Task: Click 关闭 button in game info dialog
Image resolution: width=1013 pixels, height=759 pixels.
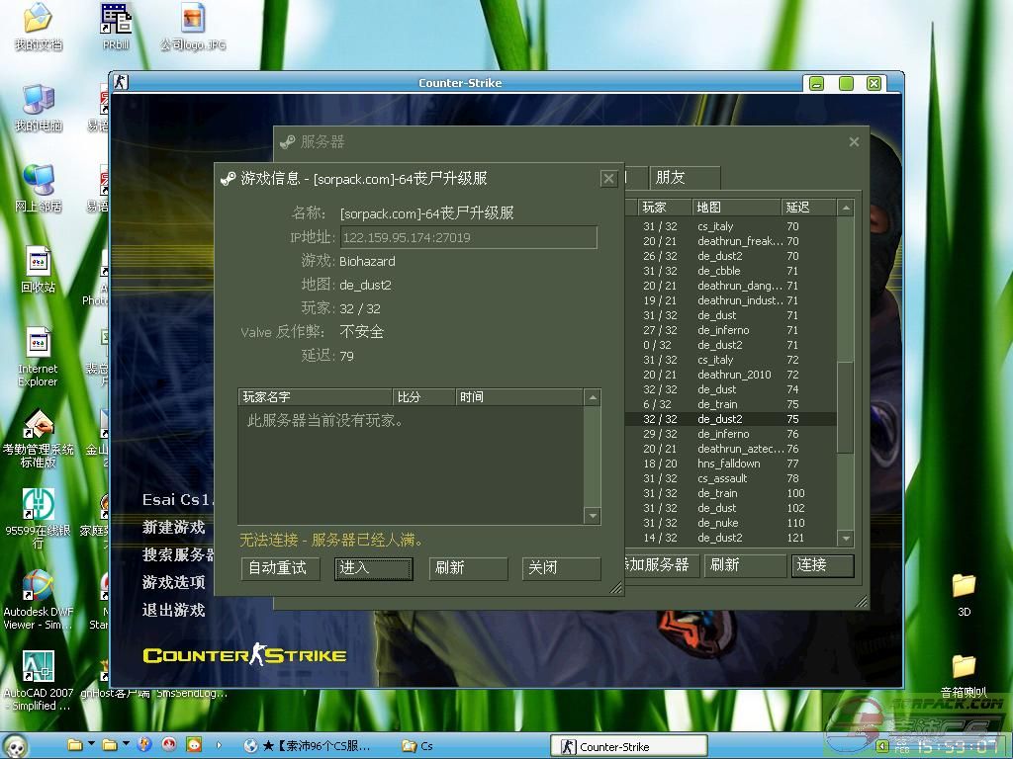Action: click(x=561, y=568)
